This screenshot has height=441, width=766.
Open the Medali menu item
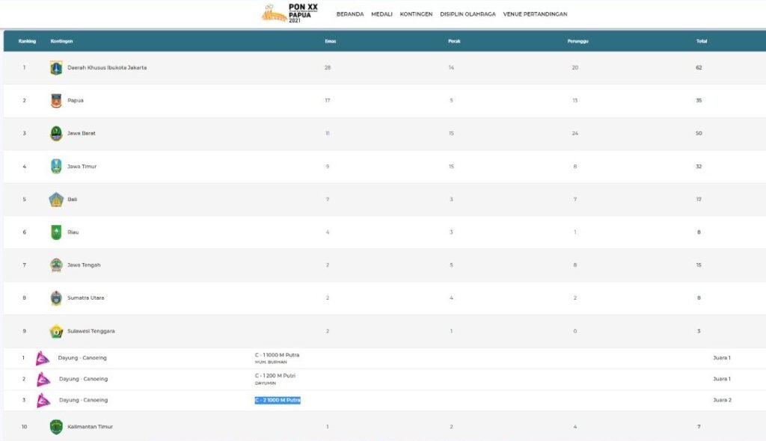(x=382, y=14)
